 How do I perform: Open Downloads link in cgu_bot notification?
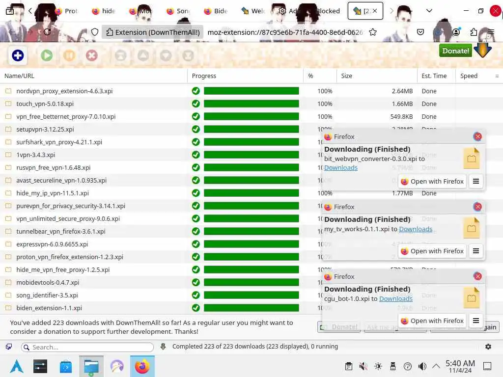click(x=396, y=299)
